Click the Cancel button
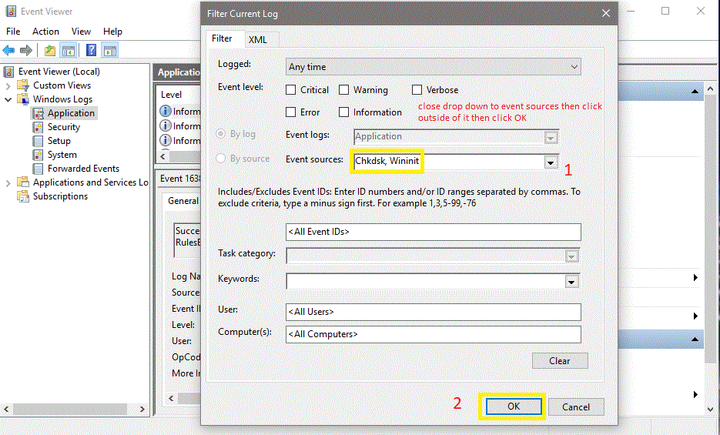Image resolution: width=720 pixels, height=435 pixels. [x=576, y=407]
